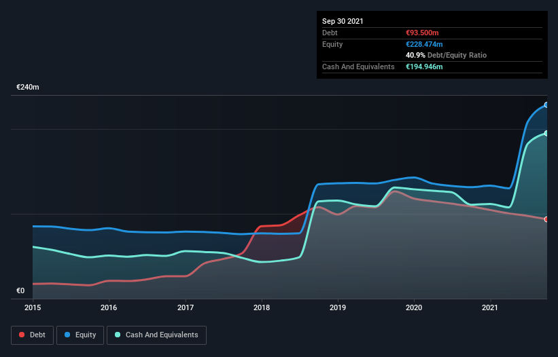Select the Debt data point at Sep 2021
The image size is (558, 357).
(546, 219)
